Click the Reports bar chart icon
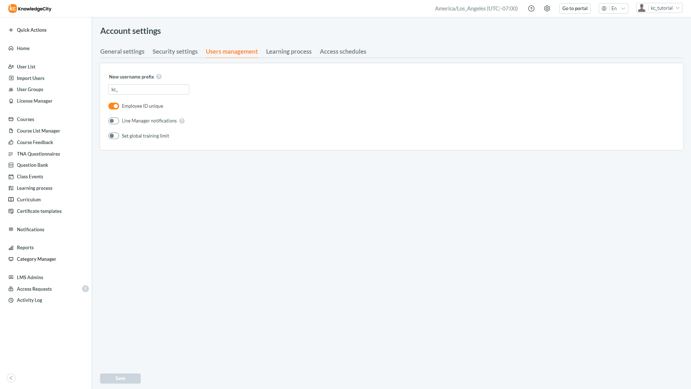The width and height of the screenshot is (691, 389). point(11,248)
